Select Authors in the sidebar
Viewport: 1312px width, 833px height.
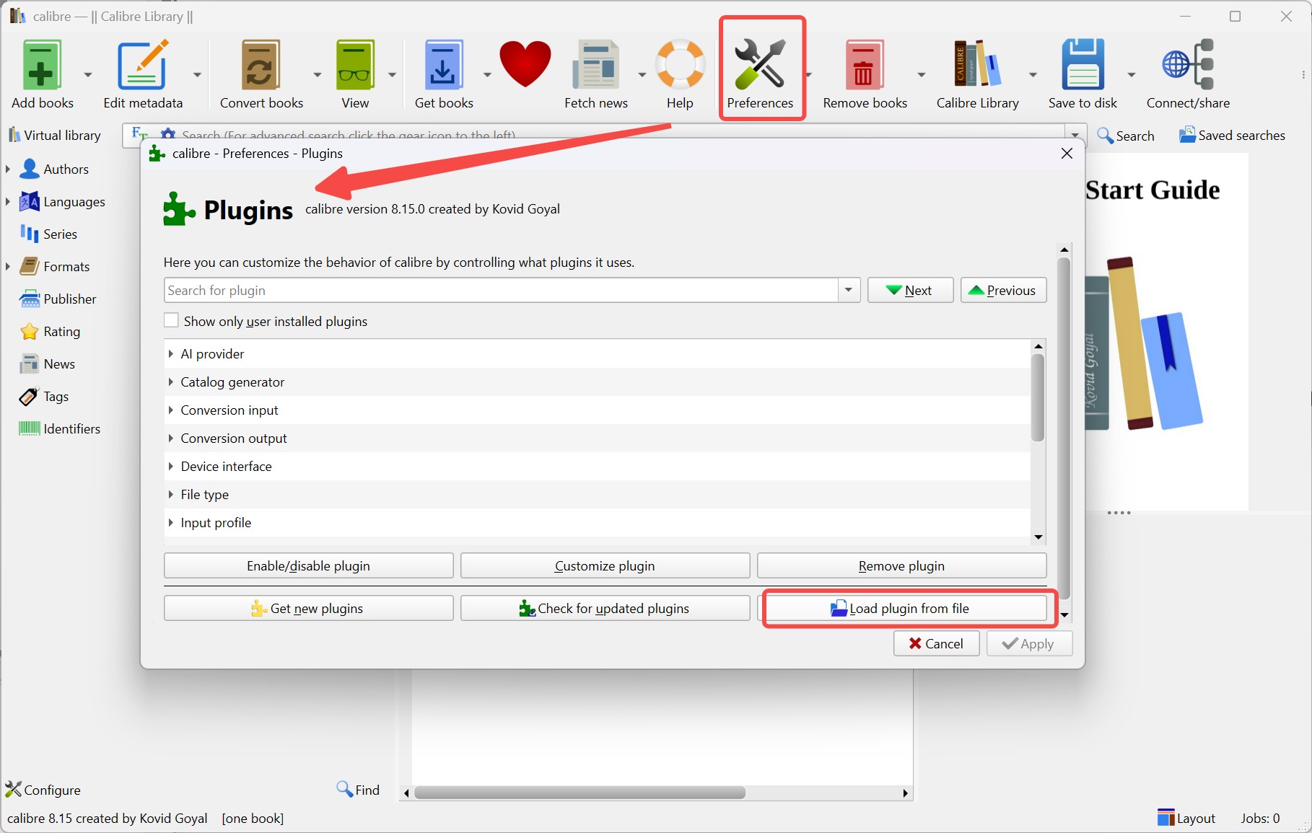(65, 169)
